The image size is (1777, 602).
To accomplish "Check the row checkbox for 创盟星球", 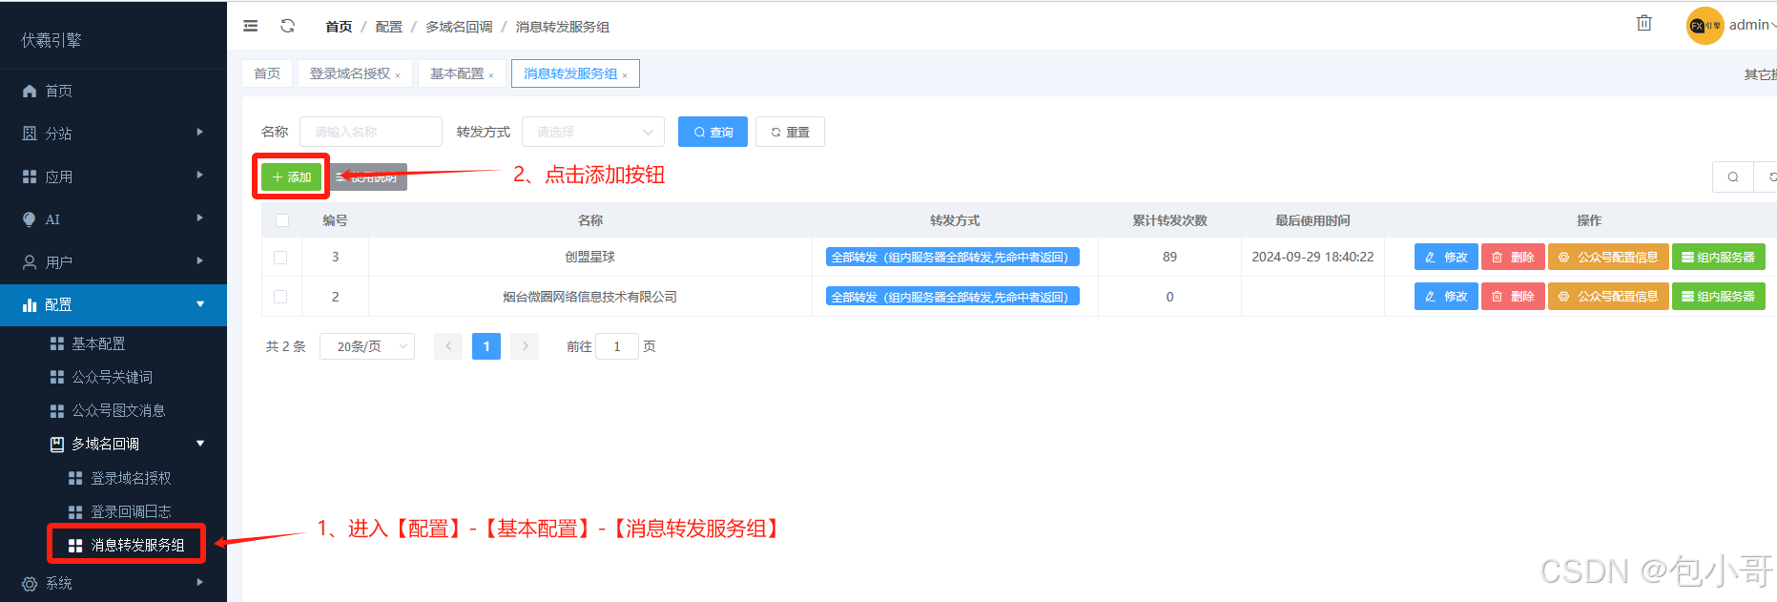I will tap(280, 257).
